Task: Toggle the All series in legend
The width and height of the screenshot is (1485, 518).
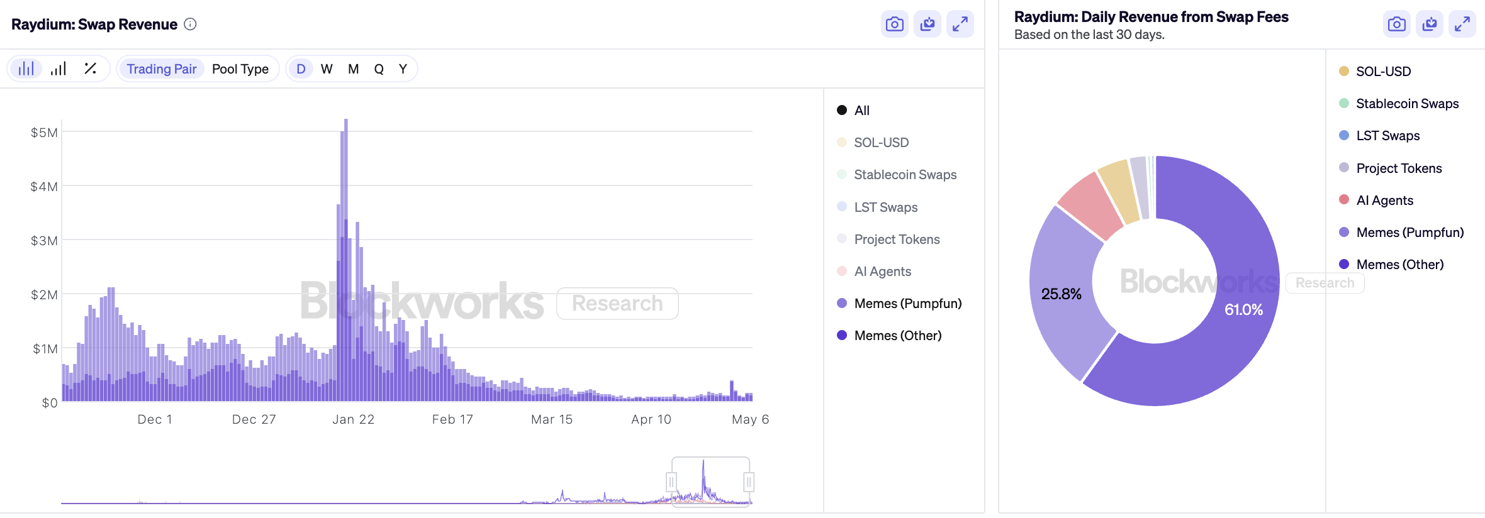Action: [x=861, y=111]
